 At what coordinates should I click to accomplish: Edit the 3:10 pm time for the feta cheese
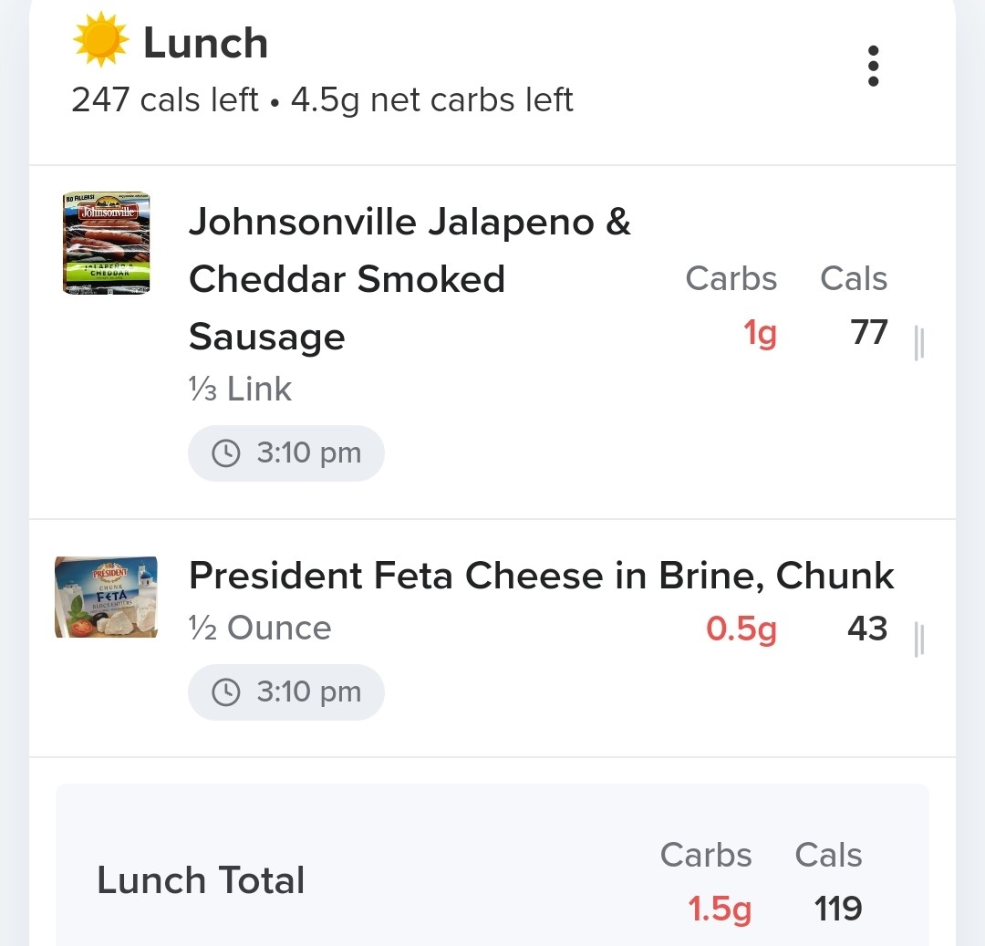[286, 692]
